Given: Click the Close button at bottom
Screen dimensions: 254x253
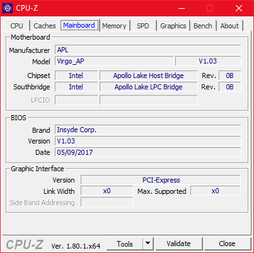Looking at the screenshot, I should (x=227, y=244).
